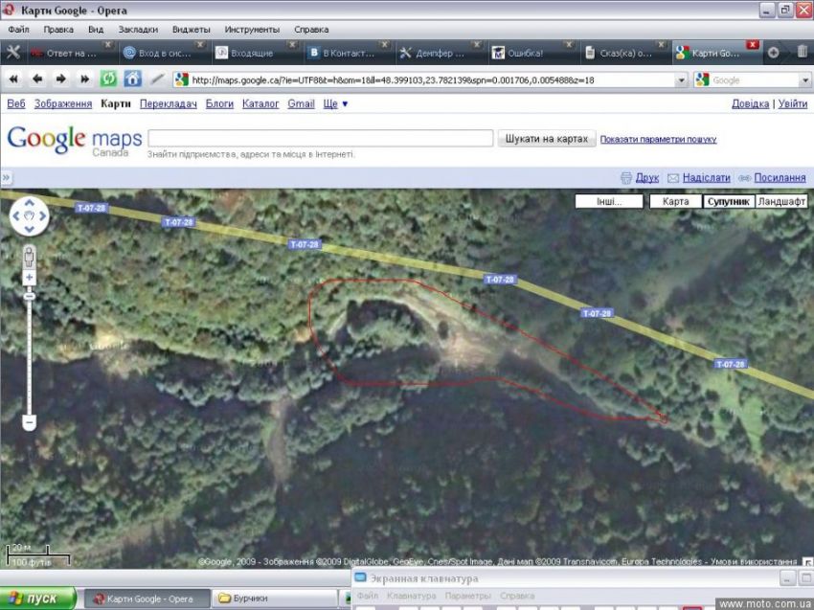Select the Супутник satellite view
814x610 pixels.
click(x=728, y=202)
